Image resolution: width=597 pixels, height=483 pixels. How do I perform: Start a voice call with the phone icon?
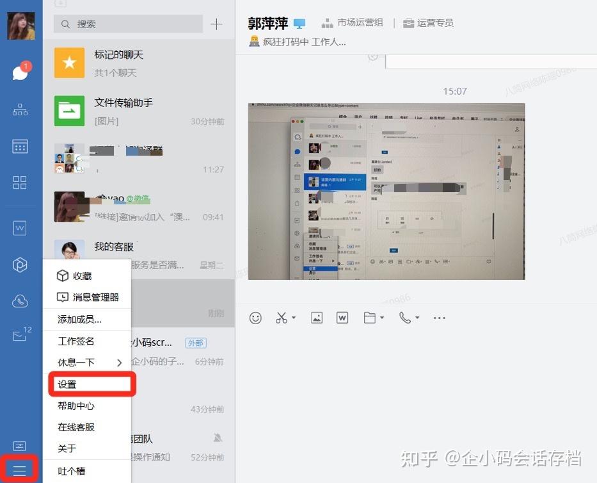pos(406,317)
